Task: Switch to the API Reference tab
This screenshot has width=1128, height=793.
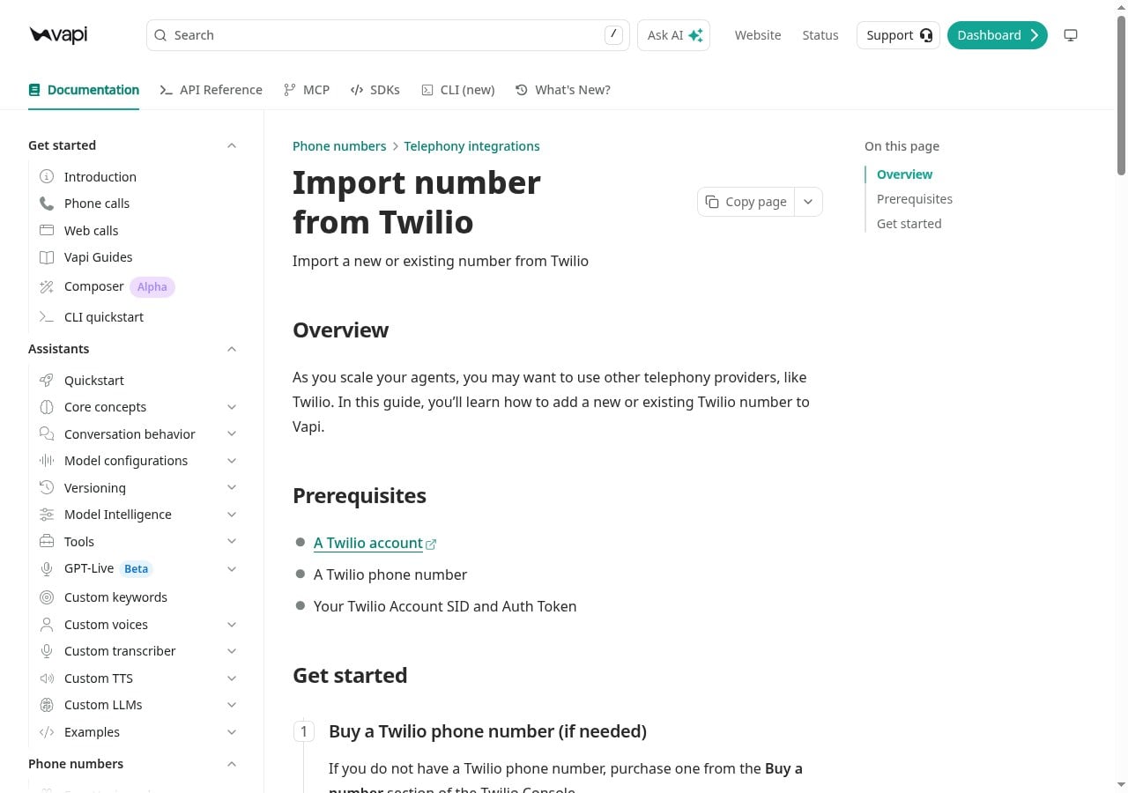Action: click(x=211, y=90)
